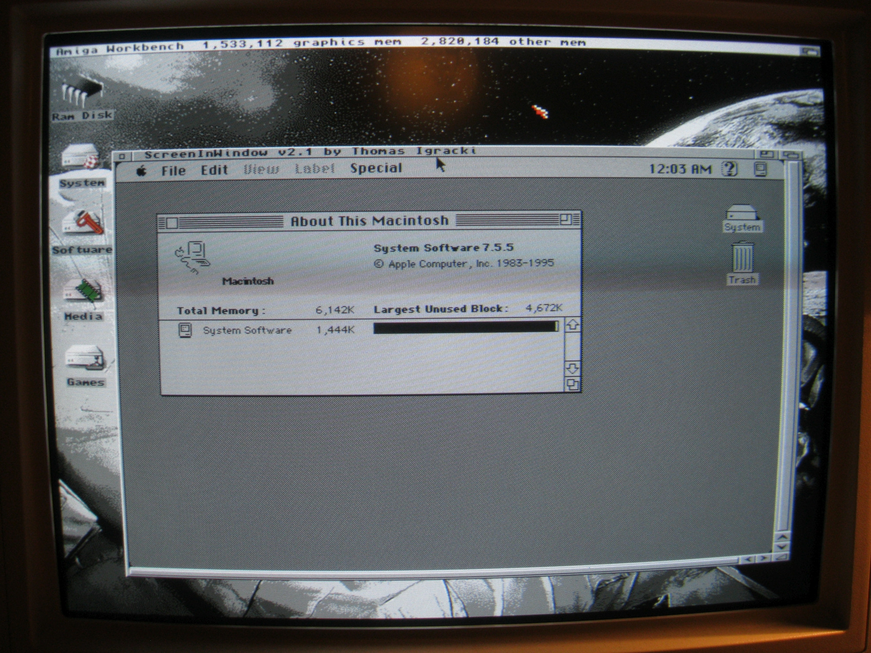Open the File menu
This screenshot has height=653, width=871.
click(173, 170)
